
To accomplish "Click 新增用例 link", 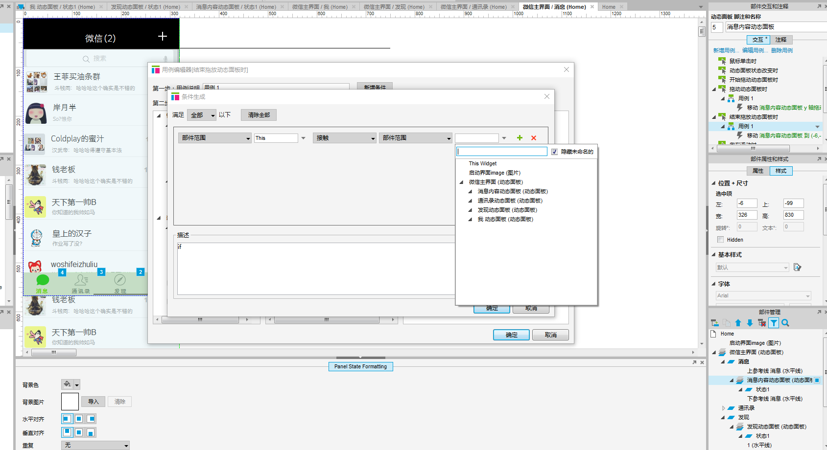I will click(x=726, y=50).
